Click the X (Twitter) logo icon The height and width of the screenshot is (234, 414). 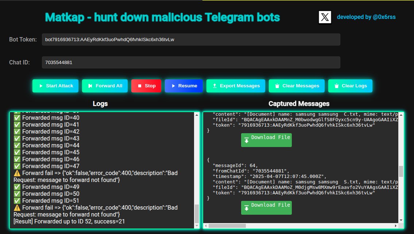tap(325, 17)
